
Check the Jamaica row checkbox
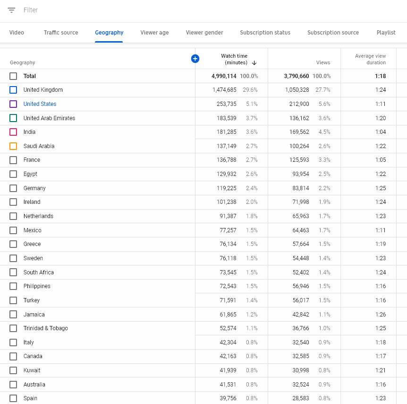tap(13, 315)
